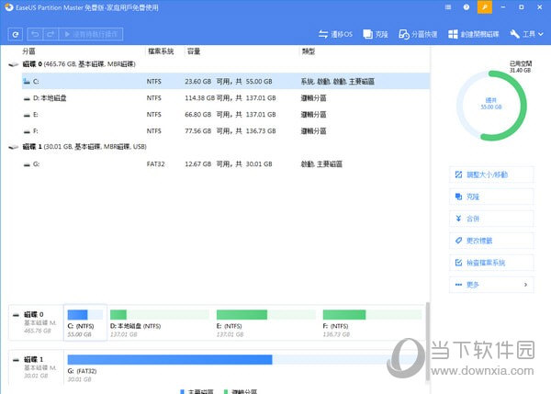Click the C: drive system icon in the list
This screenshot has height=394, width=551.
[27, 82]
